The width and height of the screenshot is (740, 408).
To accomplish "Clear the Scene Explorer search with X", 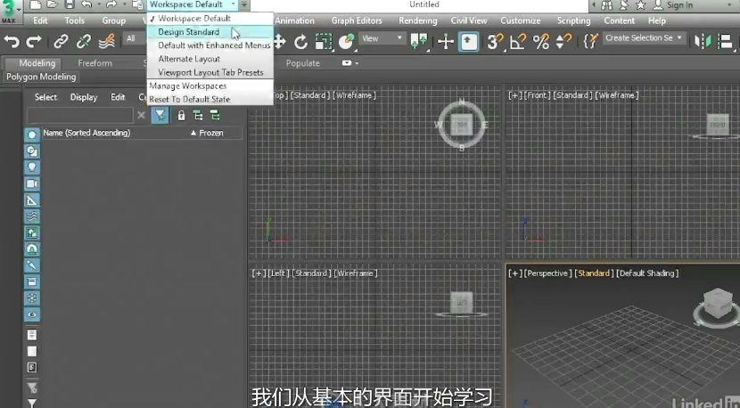I will [x=141, y=115].
